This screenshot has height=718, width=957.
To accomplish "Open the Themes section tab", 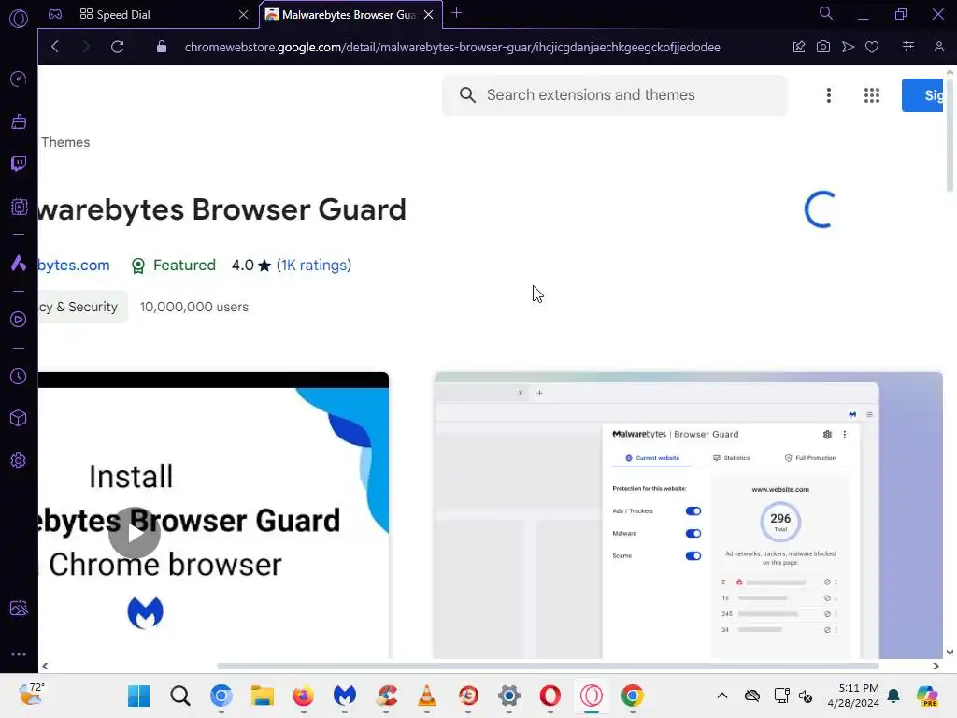I will pyautogui.click(x=65, y=142).
